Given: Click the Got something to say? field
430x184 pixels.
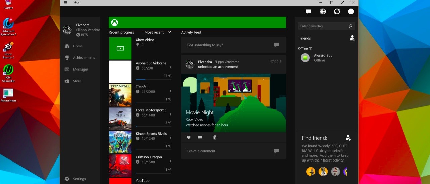Looking at the screenshot, I should click(233, 45).
